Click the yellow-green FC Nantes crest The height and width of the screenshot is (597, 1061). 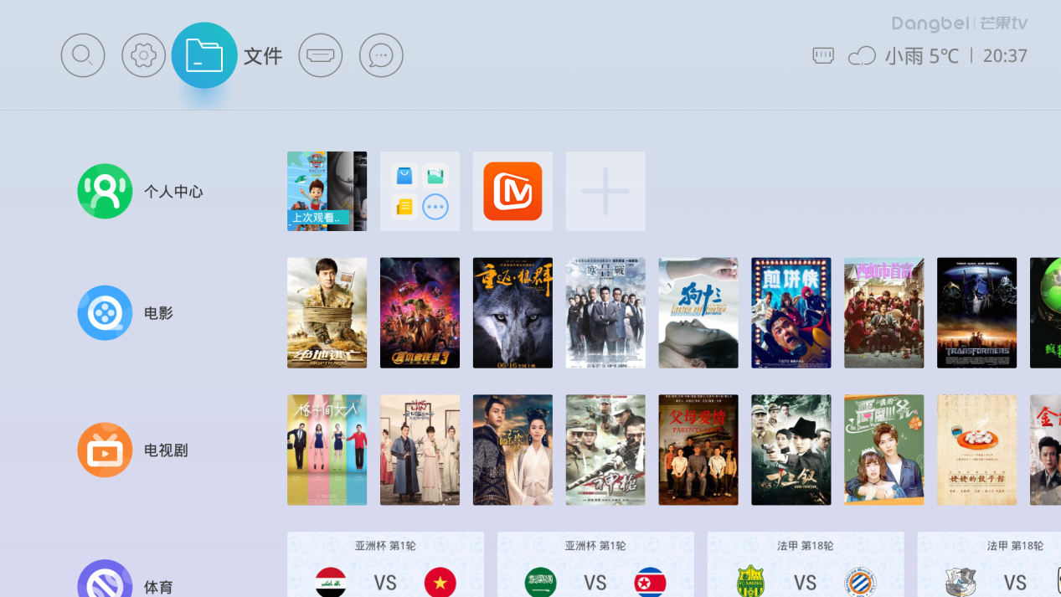click(x=750, y=582)
